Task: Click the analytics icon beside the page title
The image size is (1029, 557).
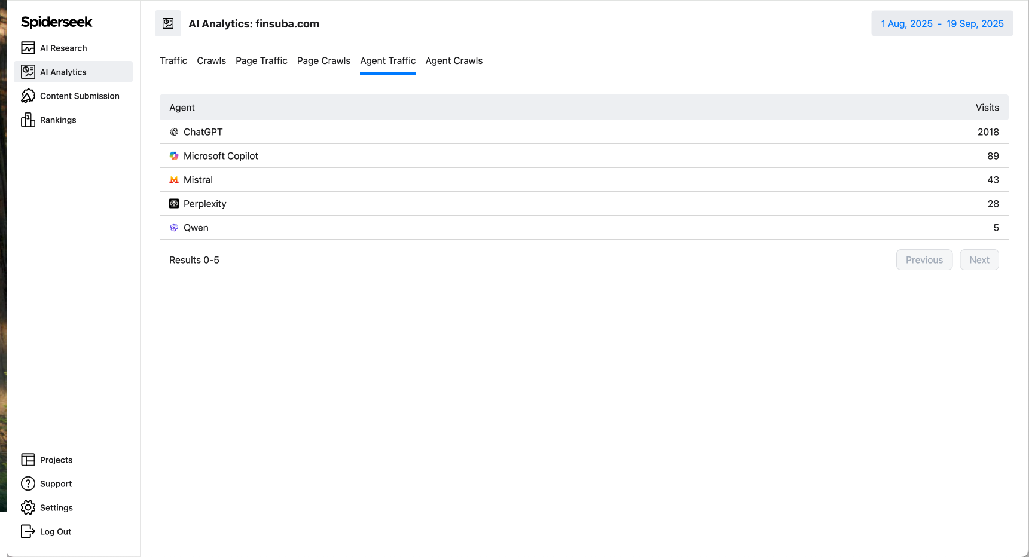Action: tap(168, 23)
